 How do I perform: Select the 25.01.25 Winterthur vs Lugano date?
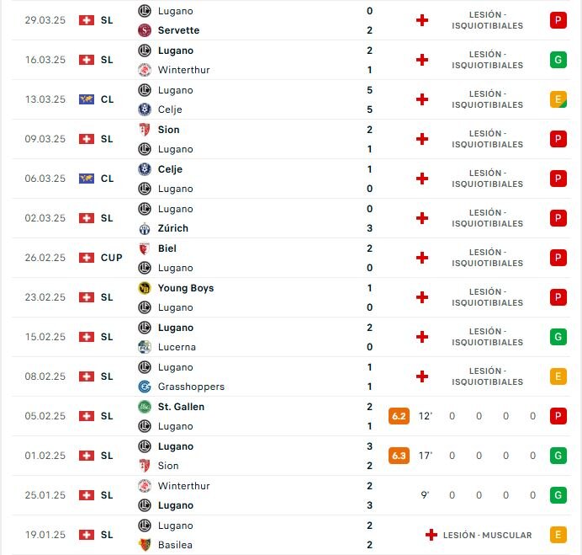pyautogui.click(x=45, y=495)
